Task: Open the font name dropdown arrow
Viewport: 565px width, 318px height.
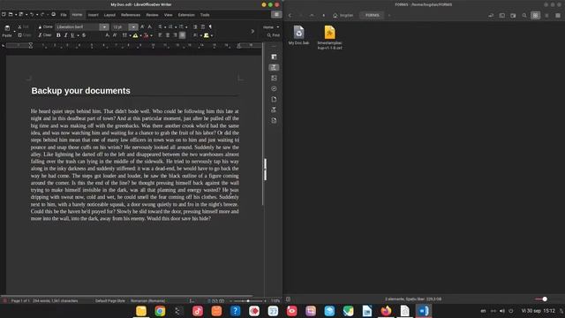Action: 104,27
